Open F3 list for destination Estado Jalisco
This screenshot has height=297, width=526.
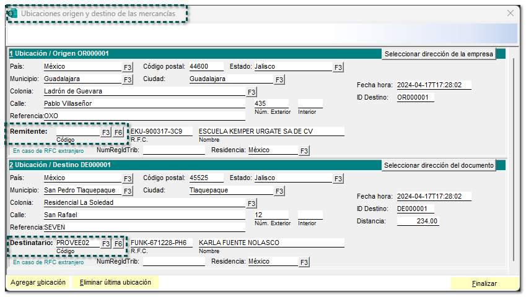coord(338,179)
